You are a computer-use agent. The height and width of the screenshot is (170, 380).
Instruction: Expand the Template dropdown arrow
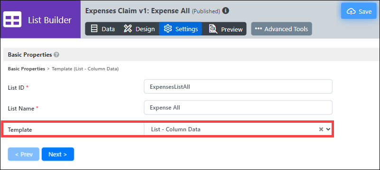tap(328, 129)
